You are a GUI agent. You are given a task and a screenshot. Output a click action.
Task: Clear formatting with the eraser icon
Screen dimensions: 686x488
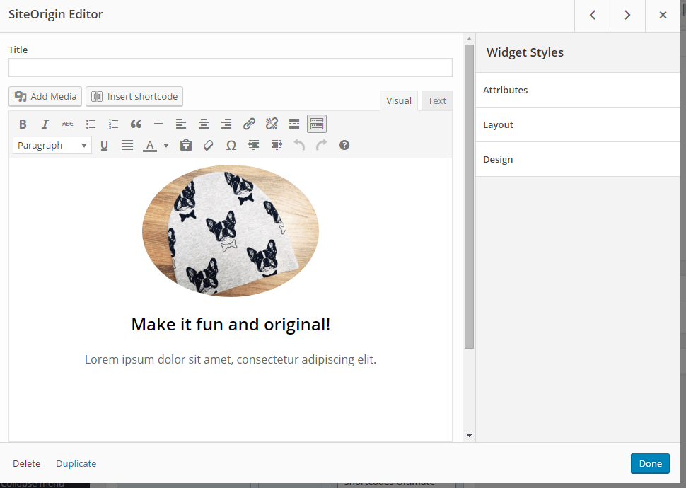coord(208,145)
